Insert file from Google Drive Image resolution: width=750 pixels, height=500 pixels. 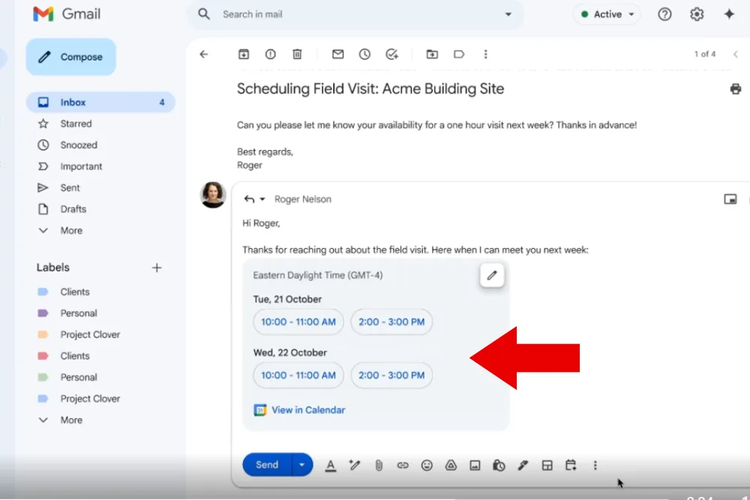(451, 466)
